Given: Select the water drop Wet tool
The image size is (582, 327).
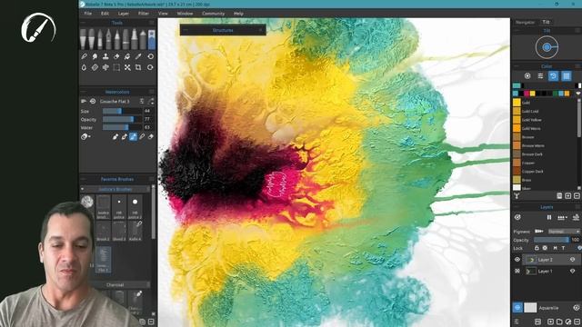Looking at the screenshot, I should tap(84, 67).
